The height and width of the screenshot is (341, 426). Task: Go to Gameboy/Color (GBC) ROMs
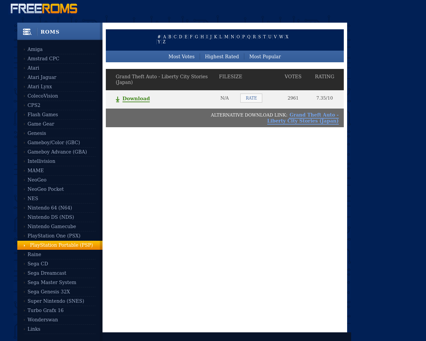click(54, 143)
